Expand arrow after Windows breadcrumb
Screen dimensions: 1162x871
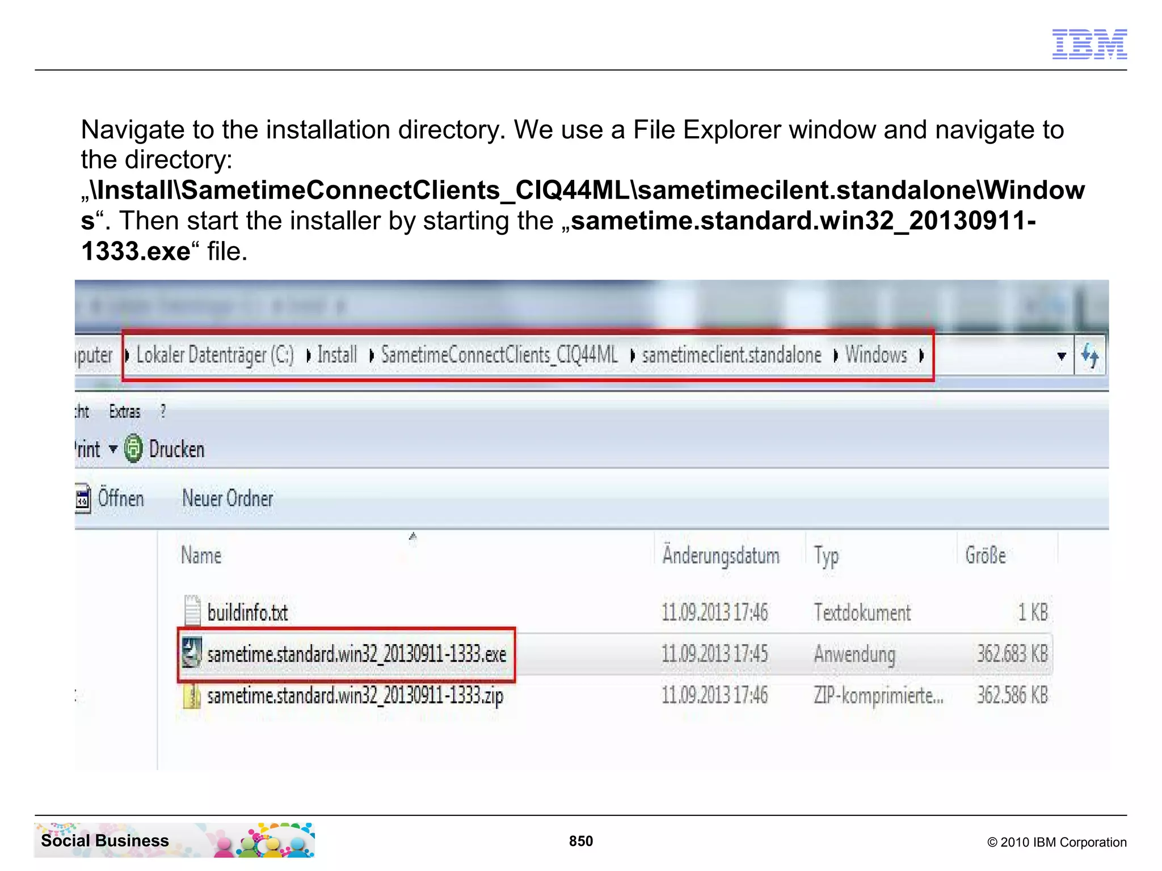pyautogui.click(x=921, y=356)
